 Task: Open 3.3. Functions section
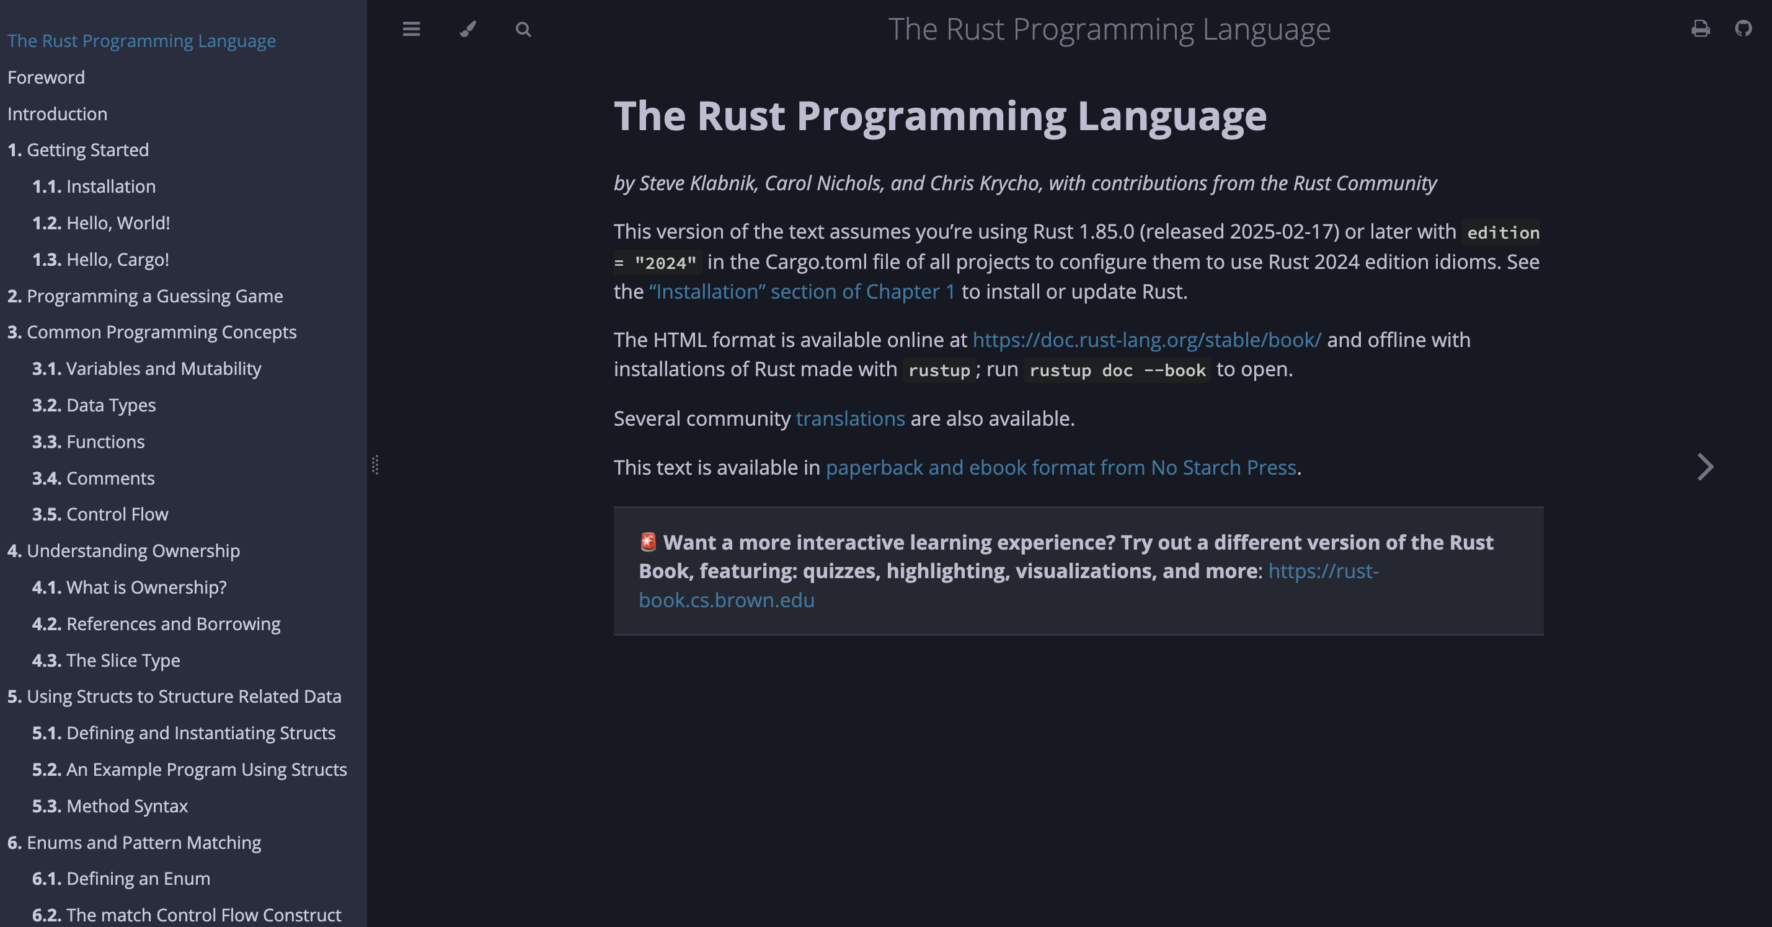[89, 441]
